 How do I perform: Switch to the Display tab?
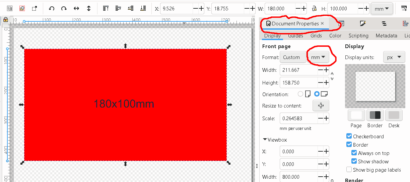272,35
